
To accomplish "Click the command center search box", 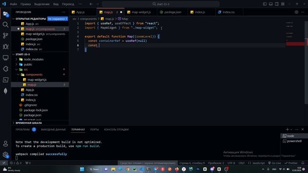I will click(161, 4).
